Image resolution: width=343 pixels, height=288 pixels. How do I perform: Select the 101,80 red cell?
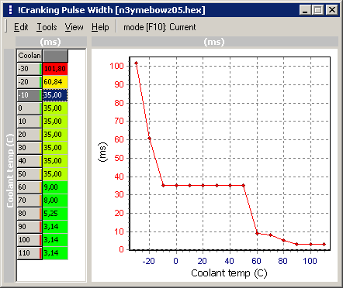pos(55,69)
